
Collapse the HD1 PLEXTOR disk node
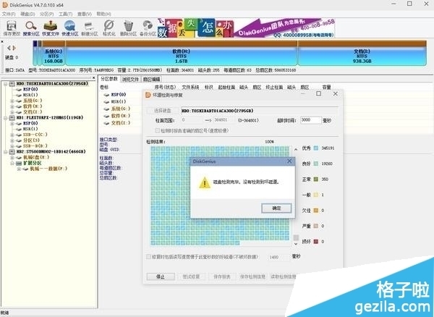pos(6,118)
